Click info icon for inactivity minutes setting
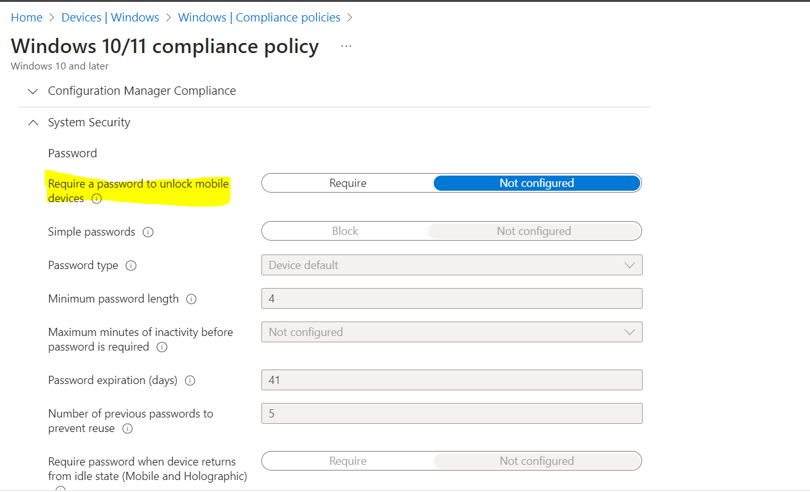This screenshot has width=810, height=492. [x=162, y=347]
